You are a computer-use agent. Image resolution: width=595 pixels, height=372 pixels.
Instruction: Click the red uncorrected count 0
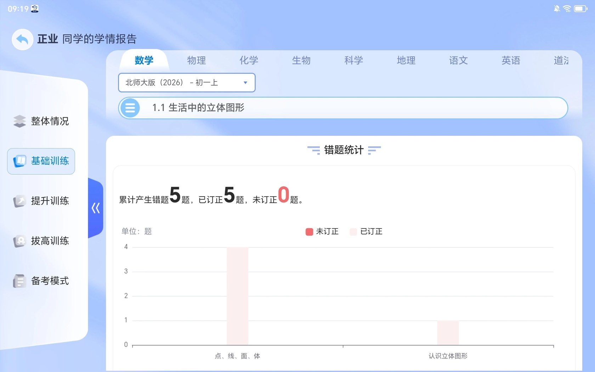pos(284,195)
